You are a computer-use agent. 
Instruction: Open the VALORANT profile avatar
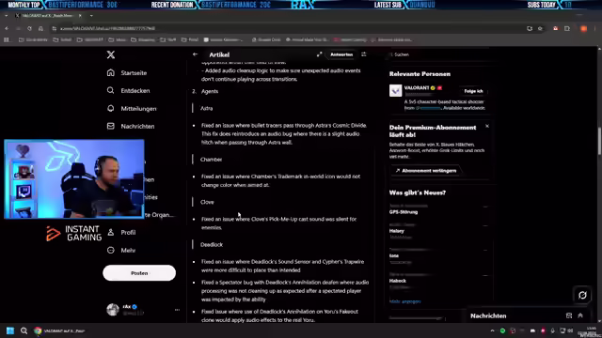pyautogui.click(x=395, y=91)
